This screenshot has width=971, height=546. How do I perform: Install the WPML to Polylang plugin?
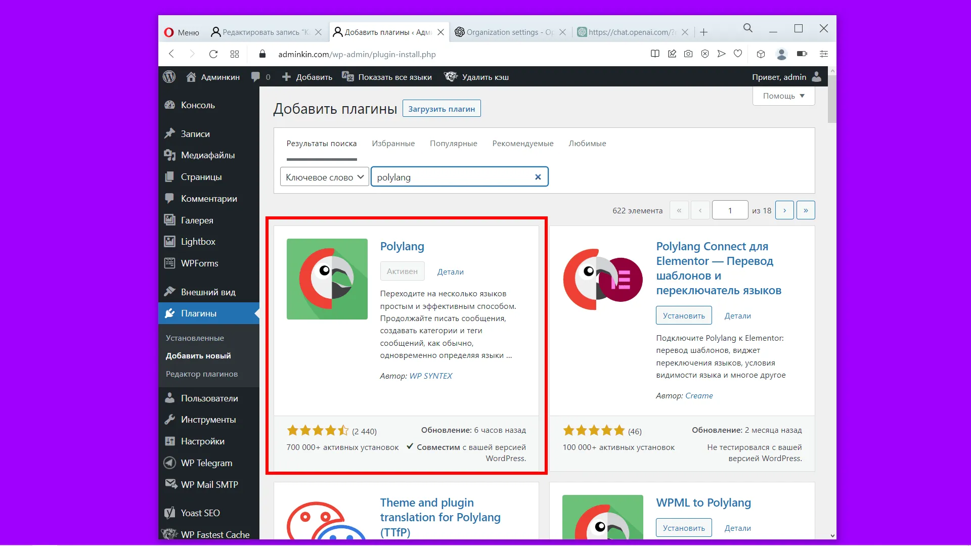pyautogui.click(x=684, y=528)
